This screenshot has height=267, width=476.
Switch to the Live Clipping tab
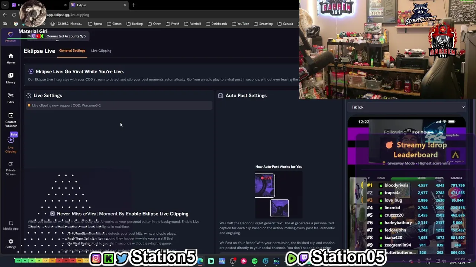(101, 51)
